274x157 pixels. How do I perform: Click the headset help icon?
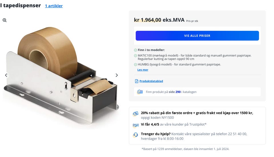pyautogui.click(x=135, y=135)
